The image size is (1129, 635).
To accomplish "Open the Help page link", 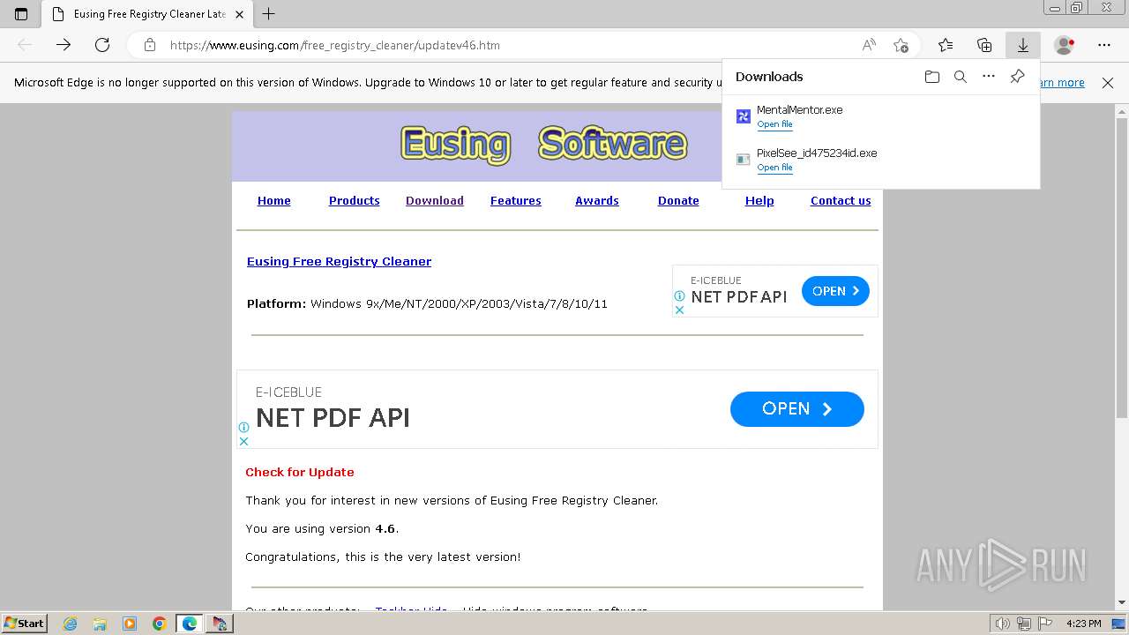I will click(759, 201).
